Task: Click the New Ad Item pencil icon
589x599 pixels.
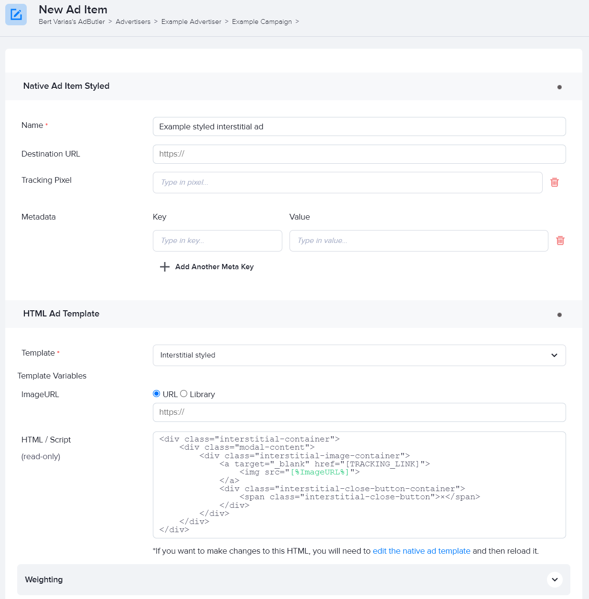Action: tap(16, 14)
